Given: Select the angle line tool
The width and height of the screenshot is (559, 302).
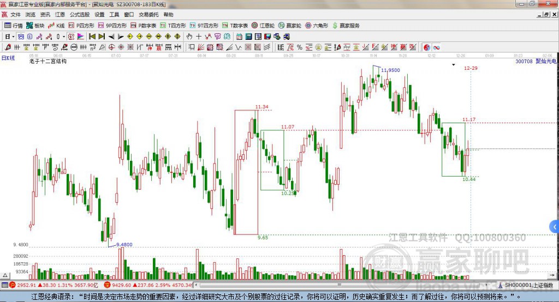Looking at the screenshot, I should tap(229, 47).
